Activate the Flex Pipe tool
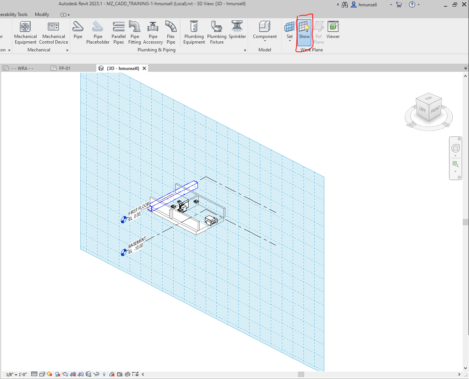The image size is (469, 379). pos(171,33)
